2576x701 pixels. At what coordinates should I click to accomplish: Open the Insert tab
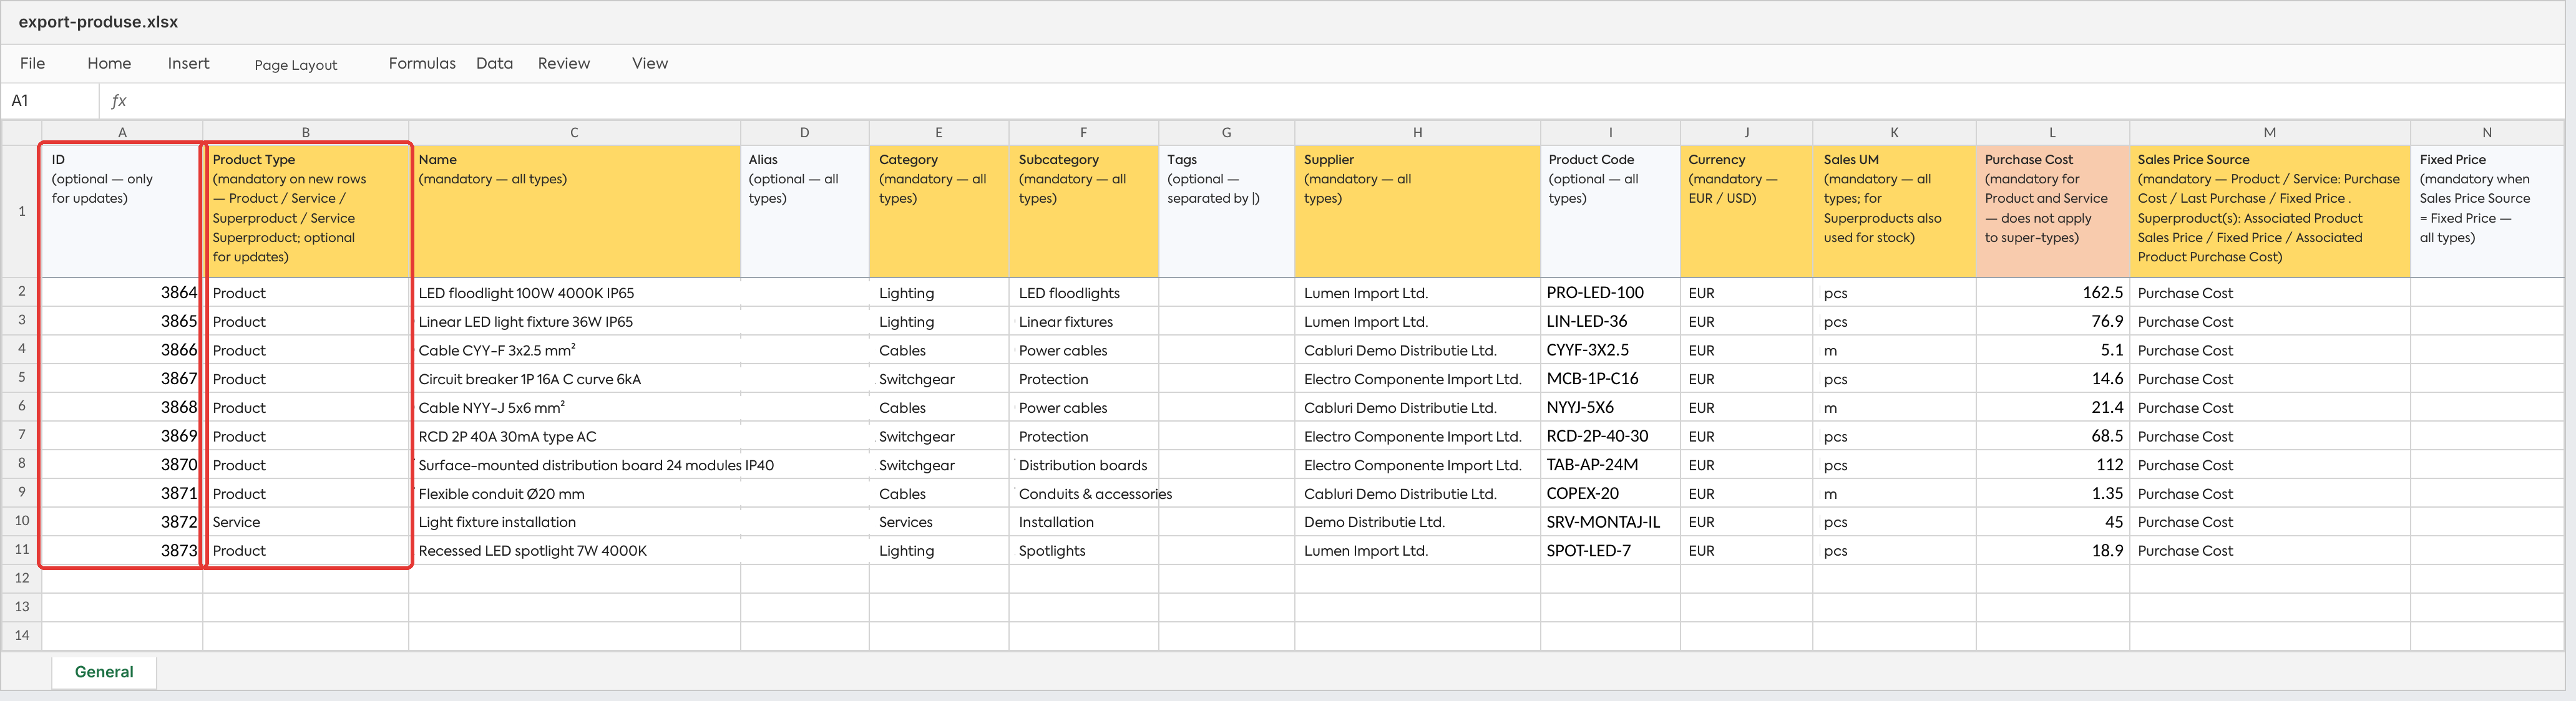188,63
